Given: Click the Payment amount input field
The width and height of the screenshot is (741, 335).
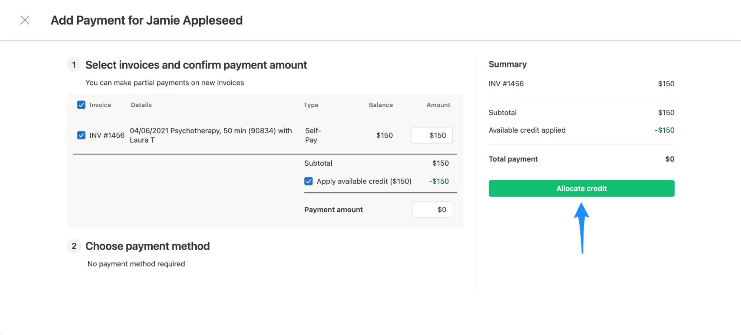Looking at the screenshot, I should [x=432, y=209].
